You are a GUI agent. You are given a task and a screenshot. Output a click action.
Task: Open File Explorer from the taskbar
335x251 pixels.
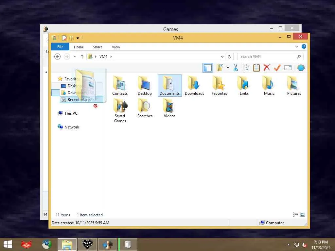pos(67,244)
